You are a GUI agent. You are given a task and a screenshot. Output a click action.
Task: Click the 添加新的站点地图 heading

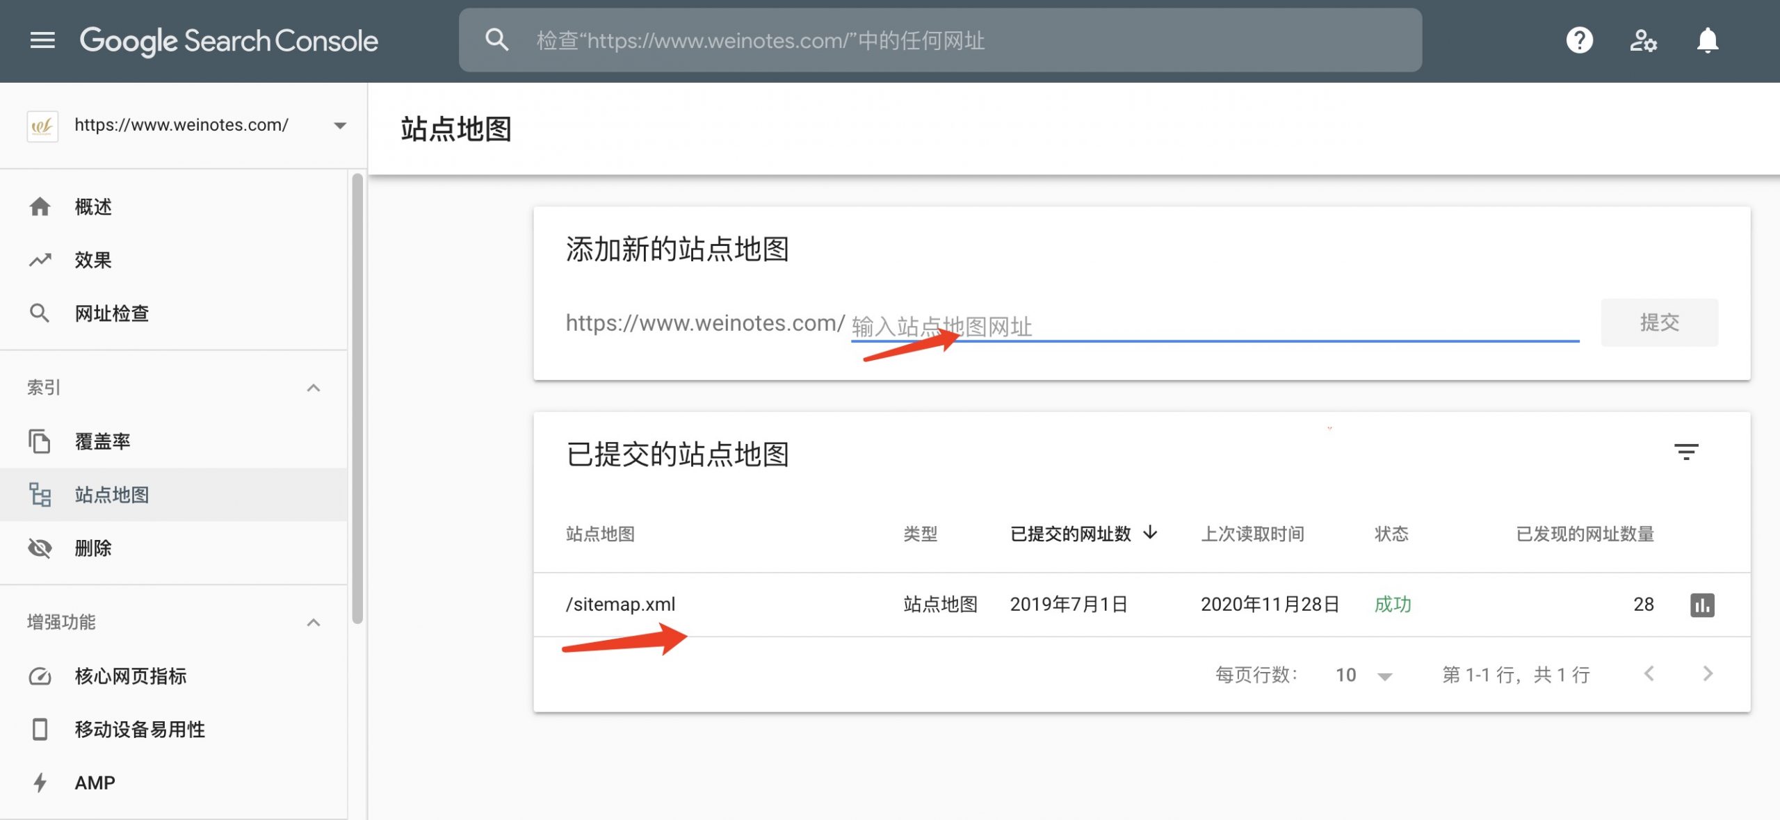677,249
